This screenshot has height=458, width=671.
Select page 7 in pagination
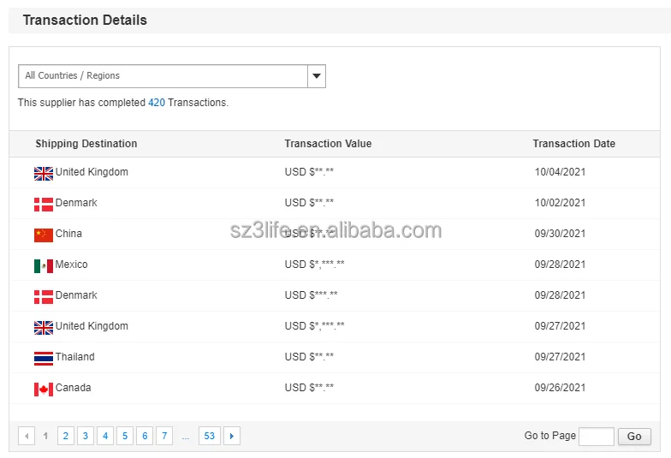[x=164, y=437]
